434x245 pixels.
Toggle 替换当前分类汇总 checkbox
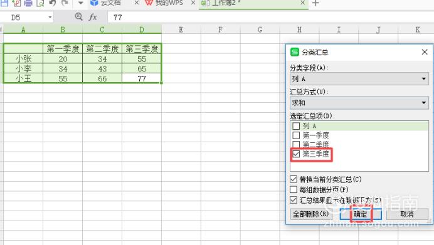(x=294, y=179)
